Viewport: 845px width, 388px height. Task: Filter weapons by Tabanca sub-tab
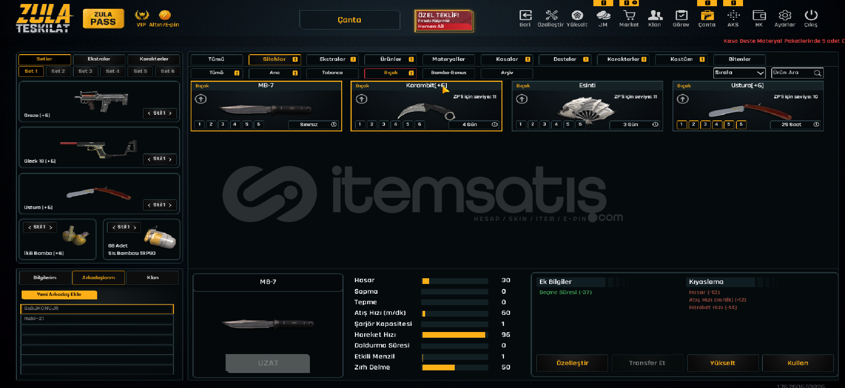pos(332,73)
